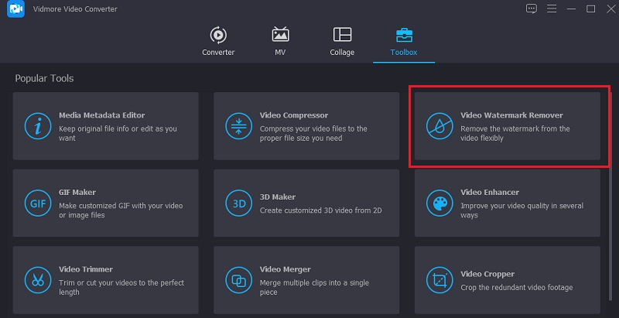Click the GIF Maker icon

tap(36, 203)
